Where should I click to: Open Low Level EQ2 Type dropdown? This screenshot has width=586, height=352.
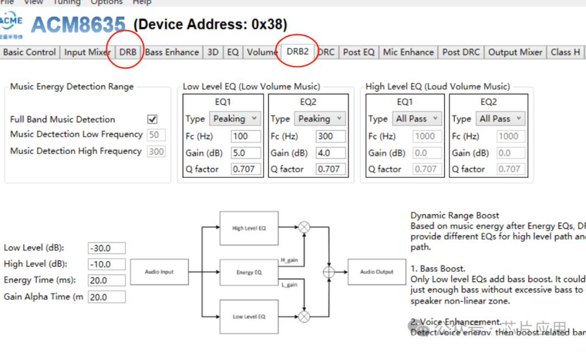pos(320,119)
